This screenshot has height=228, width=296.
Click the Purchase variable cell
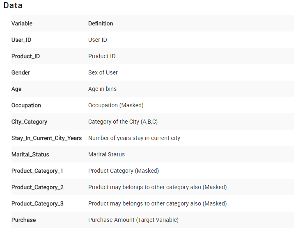coord(23,220)
